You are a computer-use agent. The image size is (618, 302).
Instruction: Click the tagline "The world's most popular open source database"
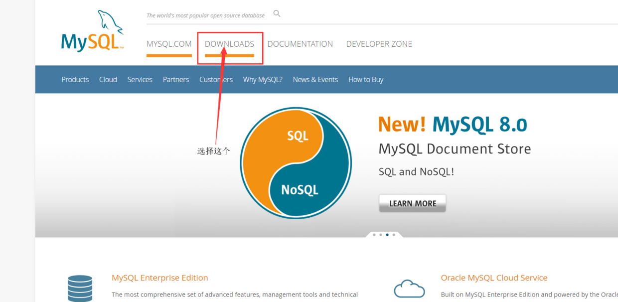click(x=206, y=15)
